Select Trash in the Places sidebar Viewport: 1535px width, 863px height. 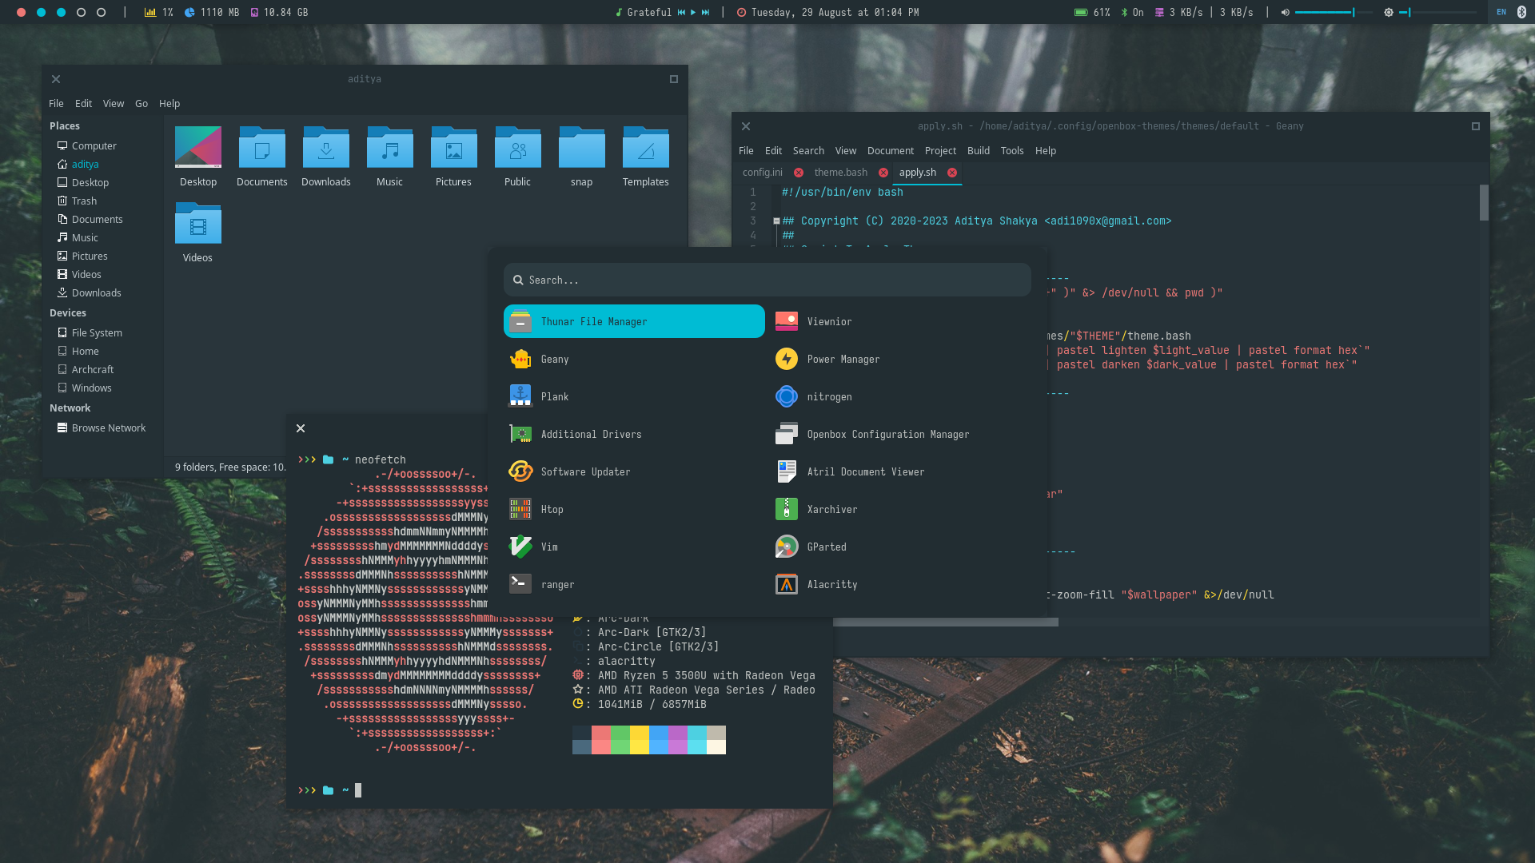click(84, 201)
